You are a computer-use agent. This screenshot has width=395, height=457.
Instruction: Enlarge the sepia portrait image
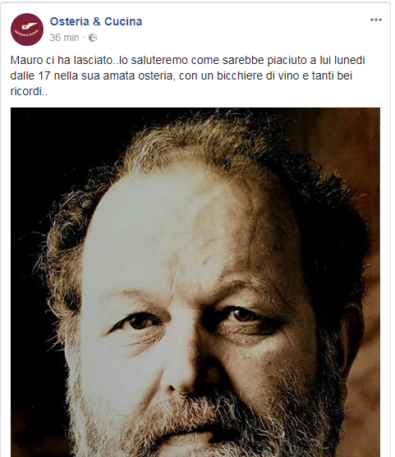[x=195, y=282]
